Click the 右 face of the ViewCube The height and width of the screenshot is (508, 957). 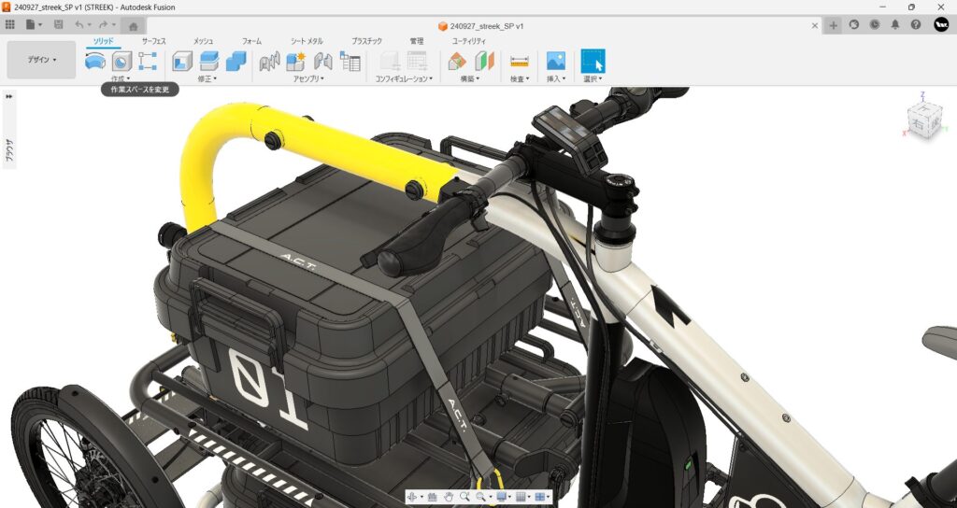coord(920,124)
